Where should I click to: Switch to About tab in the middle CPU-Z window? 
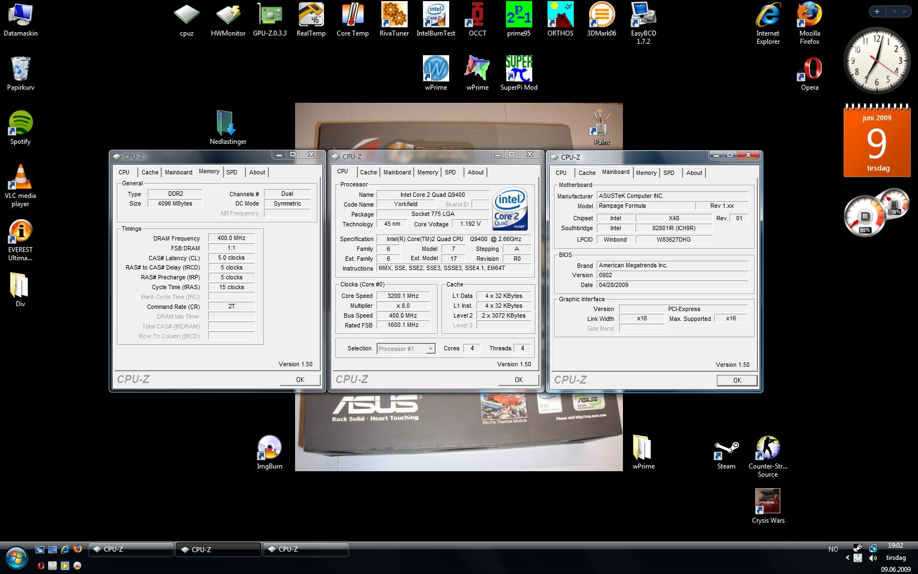coord(475,172)
